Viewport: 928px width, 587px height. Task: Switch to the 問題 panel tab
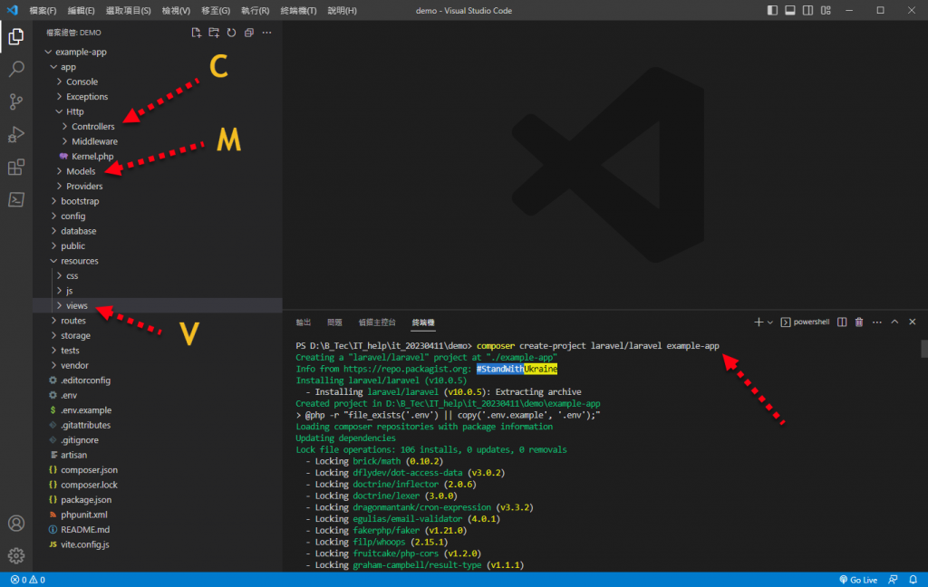334,322
